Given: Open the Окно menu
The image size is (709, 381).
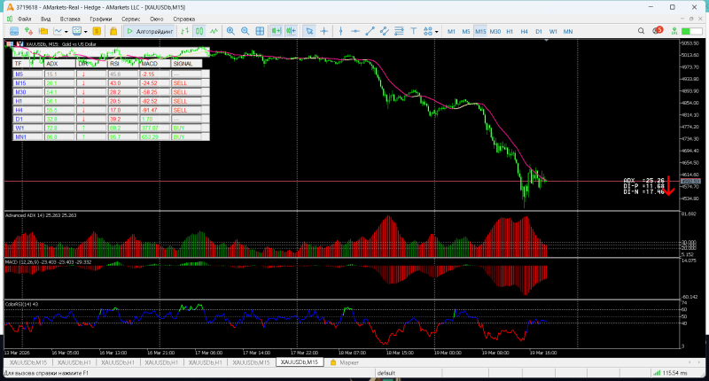Looking at the screenshot, I should (157, 19).
